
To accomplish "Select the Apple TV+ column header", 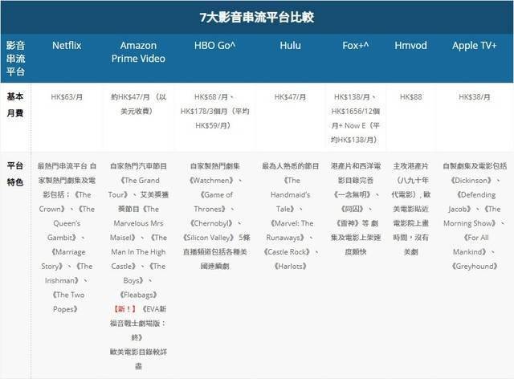I will (475, 46).
